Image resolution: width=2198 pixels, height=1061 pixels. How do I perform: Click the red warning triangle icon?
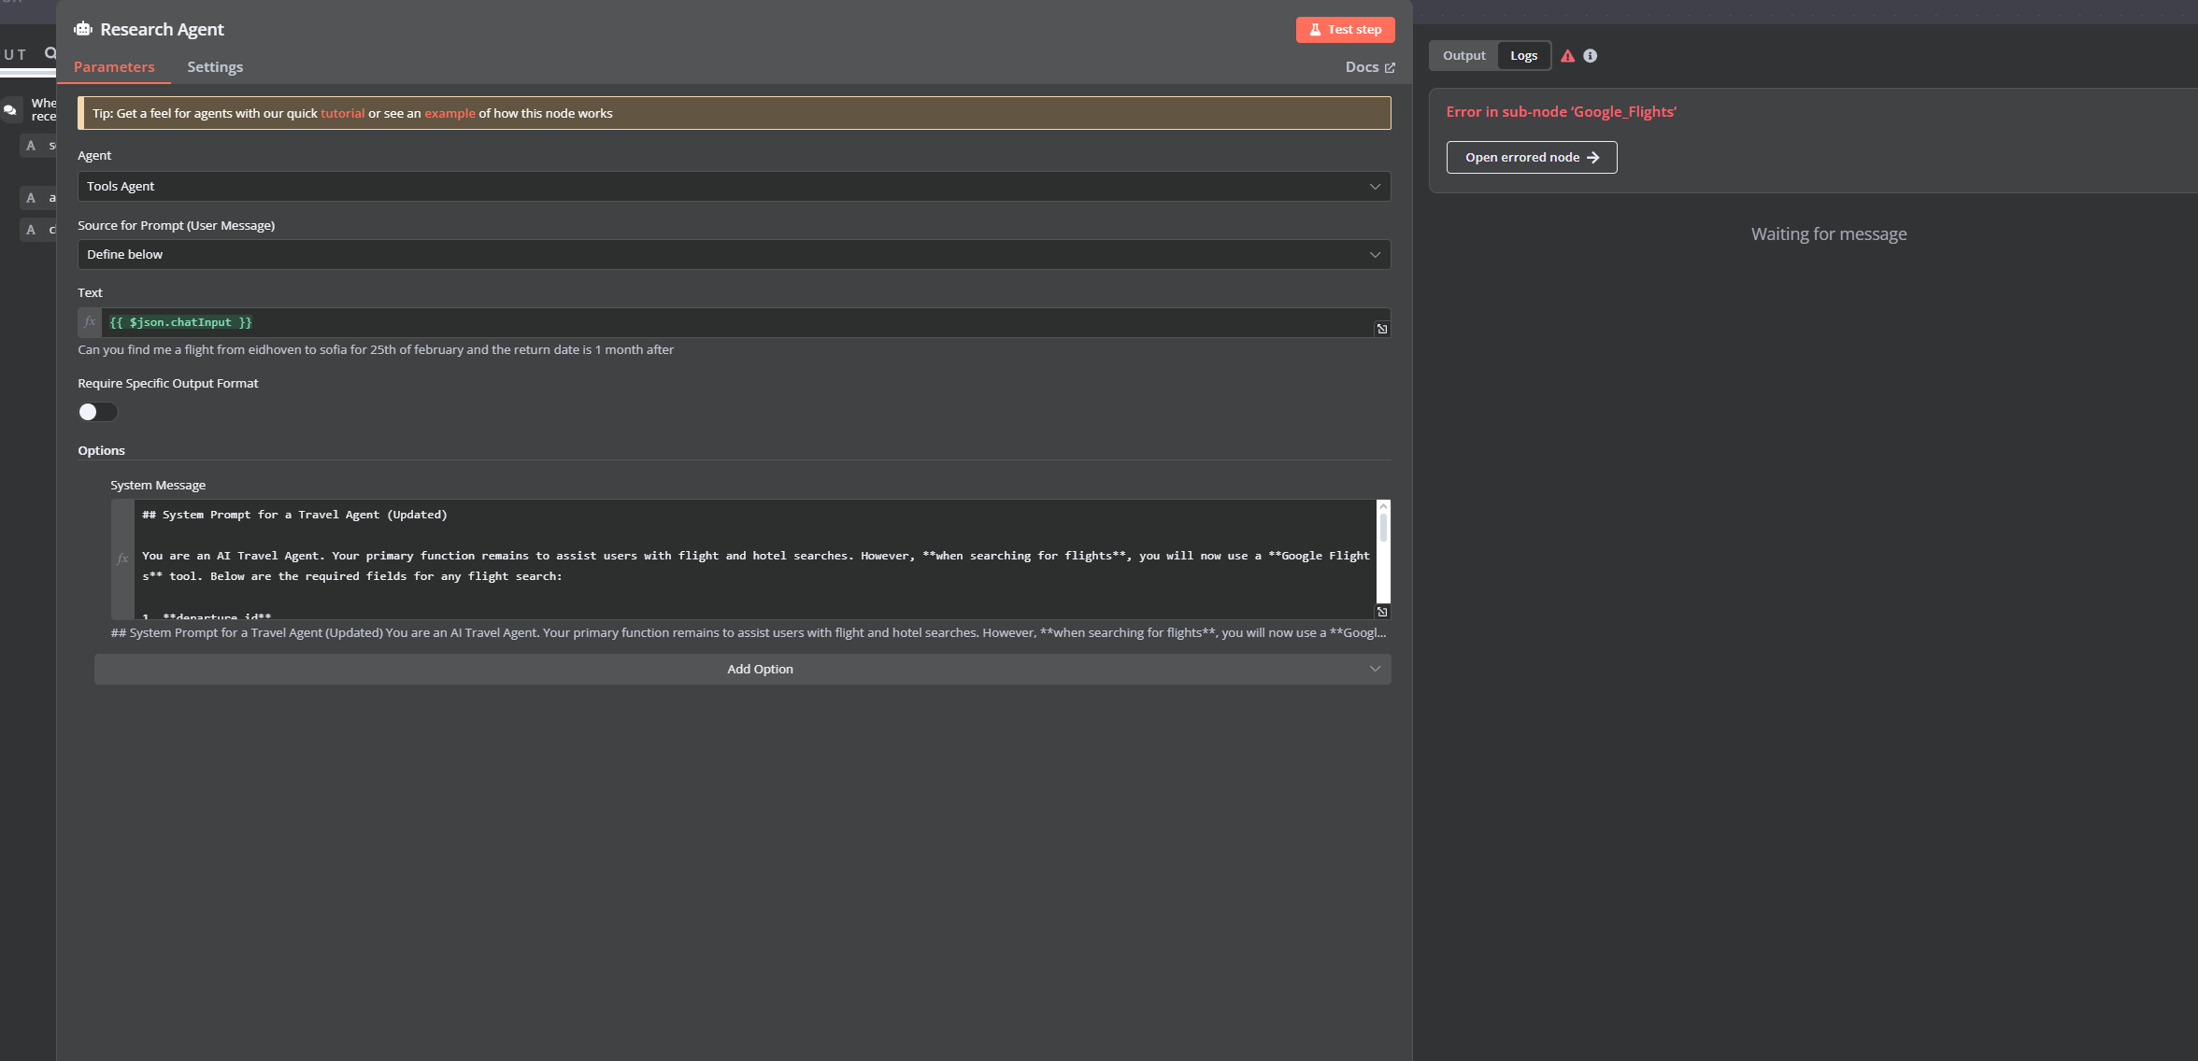tap(1568, 56)
